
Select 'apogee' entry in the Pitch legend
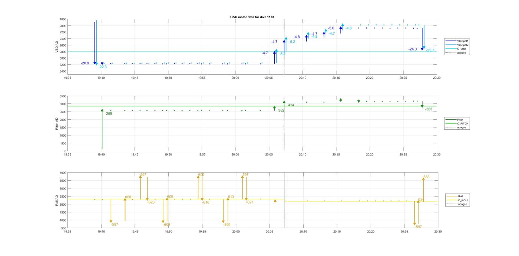coord(457,127)
